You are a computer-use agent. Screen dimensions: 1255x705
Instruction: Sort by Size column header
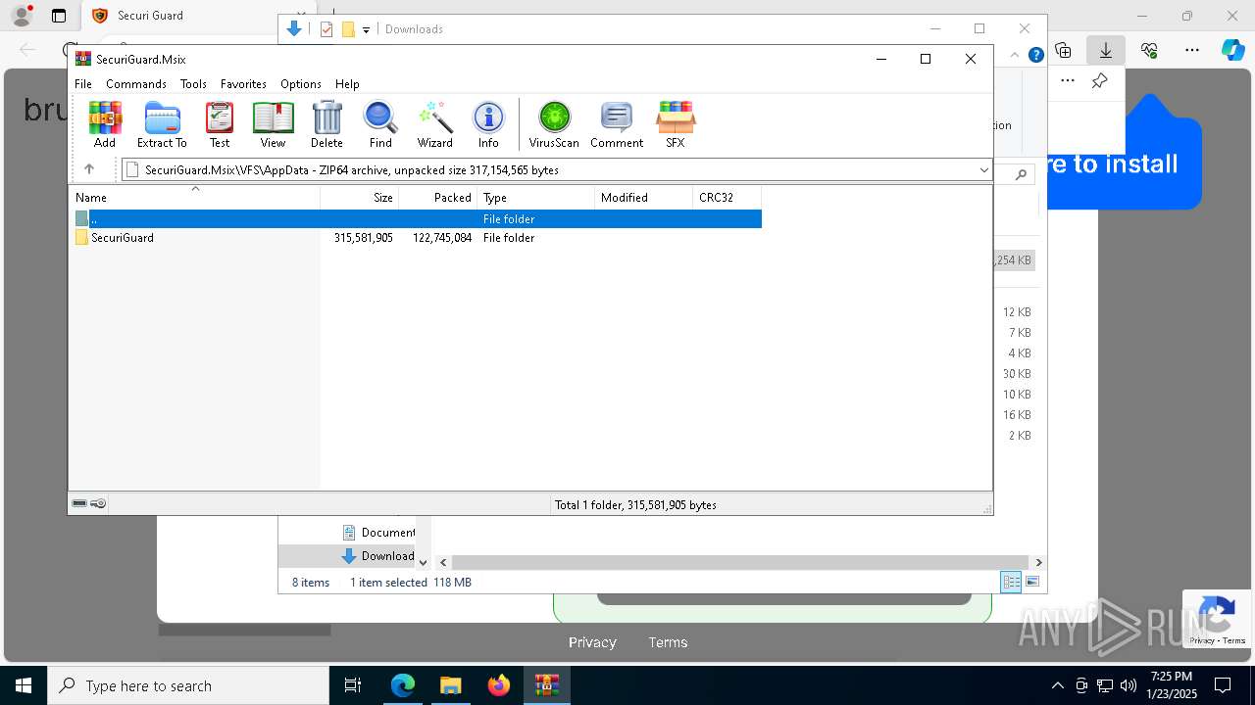click(360, 198)
